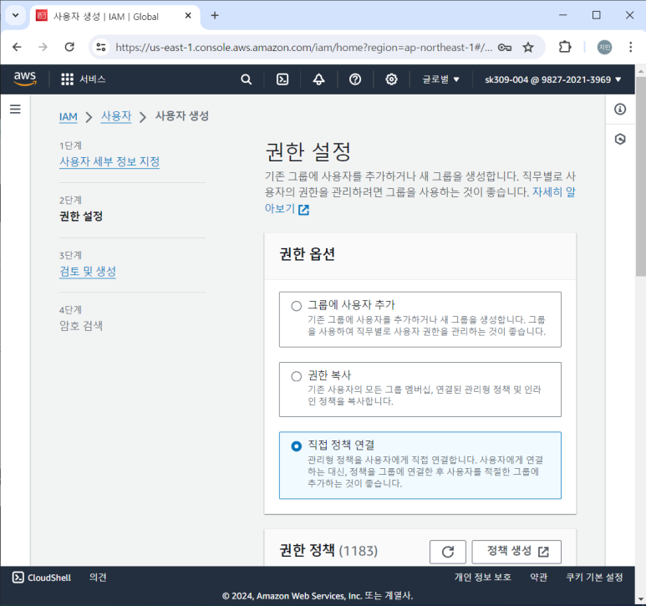Open the Chrome three-dot menu
Viewport: 646px width, 606px height.
pos(630,47)
